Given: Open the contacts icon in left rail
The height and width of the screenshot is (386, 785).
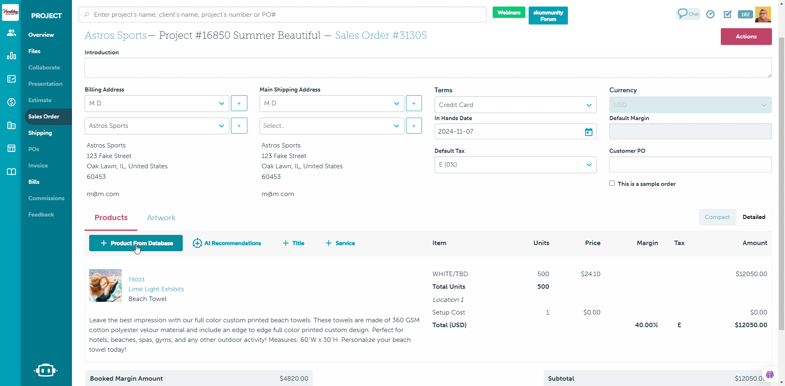Looking at the screenshot, I should pos(11,33).
